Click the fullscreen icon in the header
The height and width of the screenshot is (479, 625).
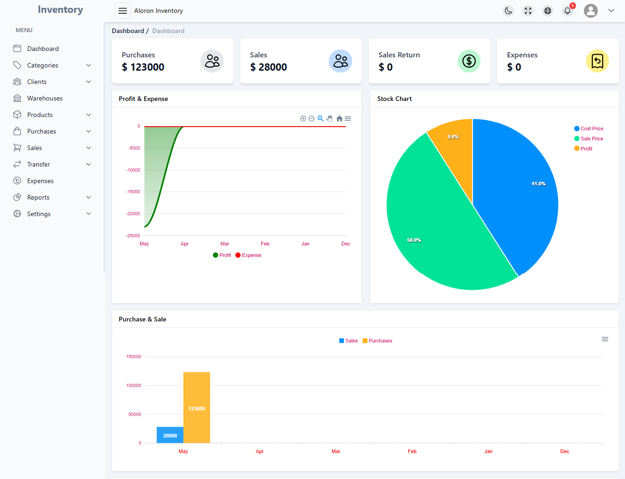click(528, 11)
